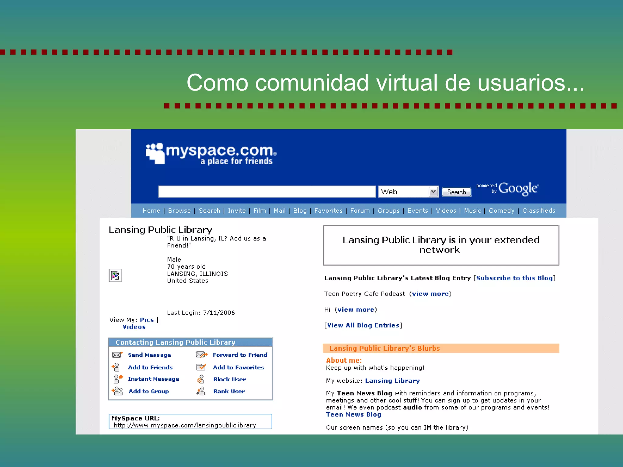Viewport: 623px width, 467px height.
Task: Click view more next to Teen Poetry Cafe Podcast
Action: (x=430, y=294)
